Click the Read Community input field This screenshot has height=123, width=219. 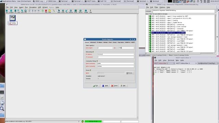tap(116, 64)
